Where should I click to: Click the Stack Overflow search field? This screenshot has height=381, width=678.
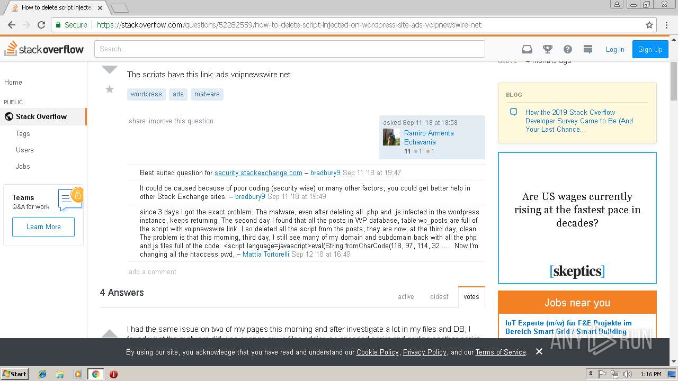click(x=290, y=49)
